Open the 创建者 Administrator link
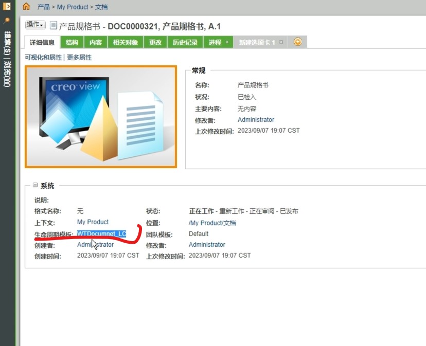The image size is (426, 346). tap(95, 245)
